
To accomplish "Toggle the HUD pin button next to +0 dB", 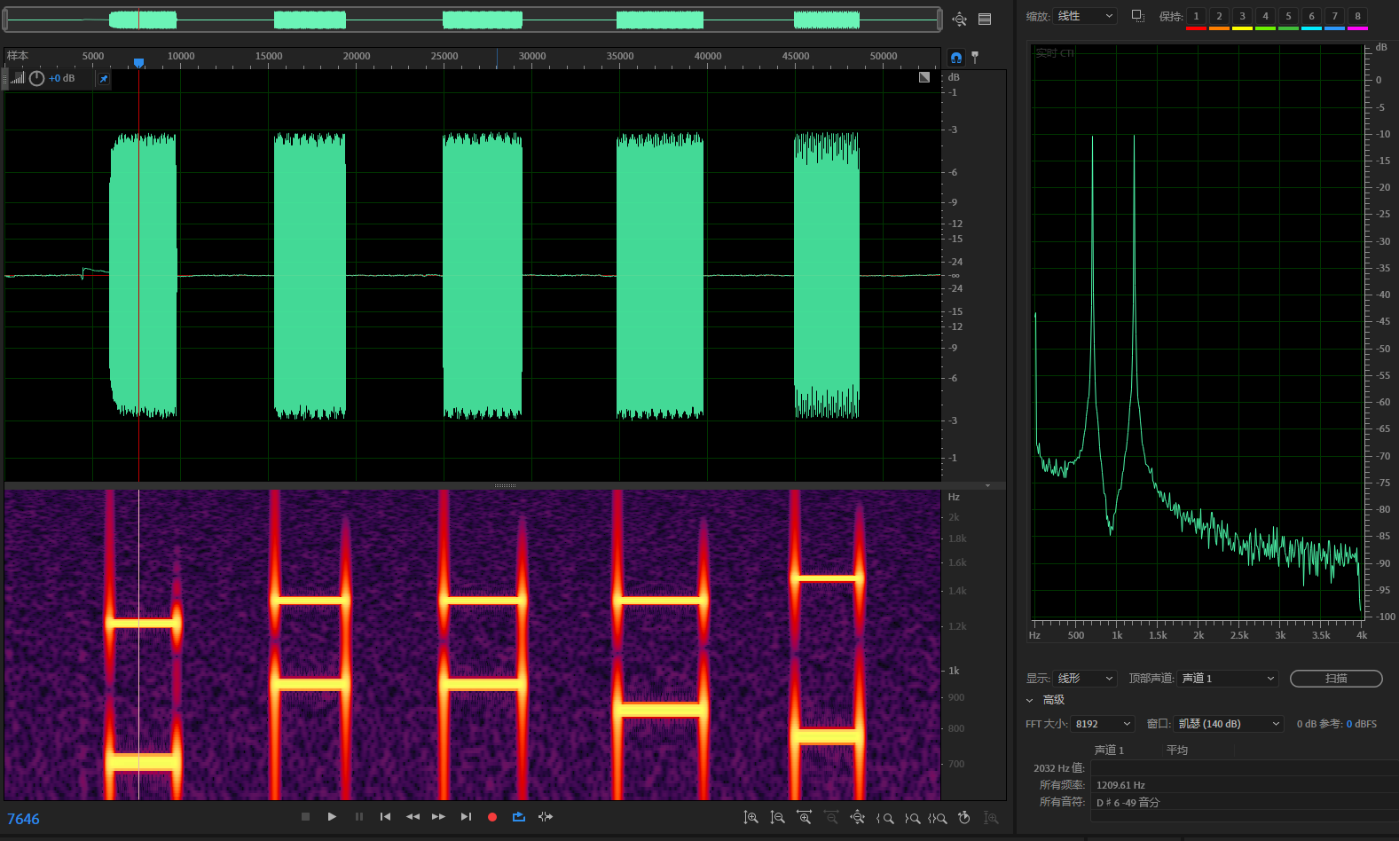I will click(x=104, y=79).
